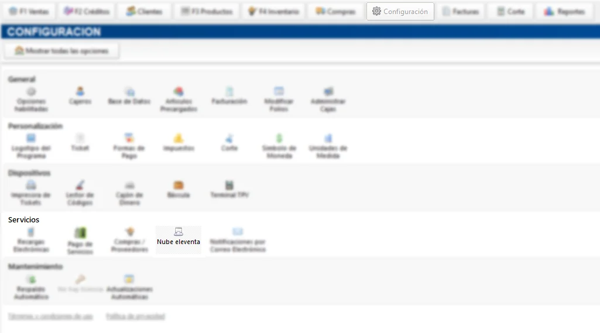Open Corte icon under Personalización

pos(229,143)
